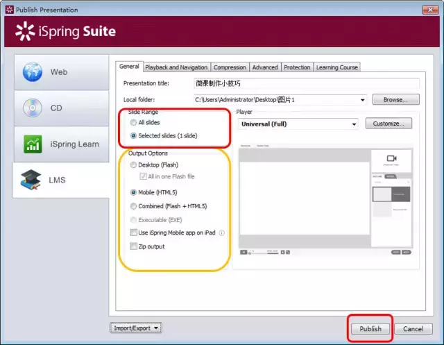This screenshot has height=345, width=444.
Task: Open the Learning Course tab
Action: pos(337,67)
